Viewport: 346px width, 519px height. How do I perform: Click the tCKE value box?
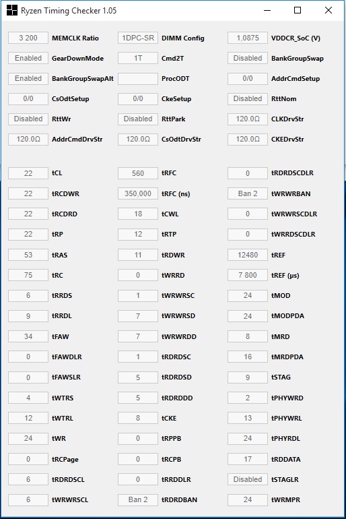click(138, 418)
